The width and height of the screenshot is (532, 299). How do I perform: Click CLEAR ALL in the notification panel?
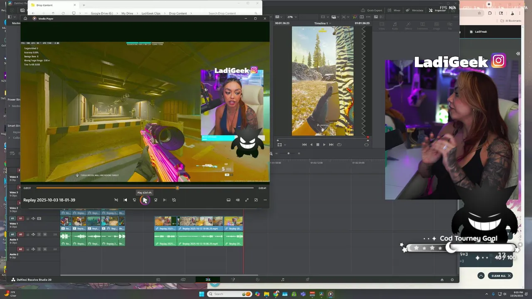click(x=500, y=276)
